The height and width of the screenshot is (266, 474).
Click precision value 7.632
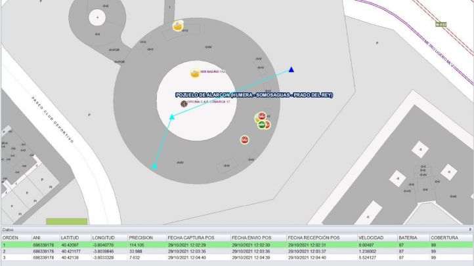(135, 257)
